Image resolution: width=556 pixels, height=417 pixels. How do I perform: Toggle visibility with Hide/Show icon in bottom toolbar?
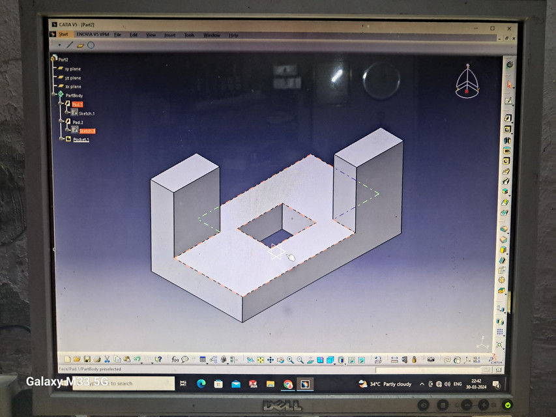[352, 359]
